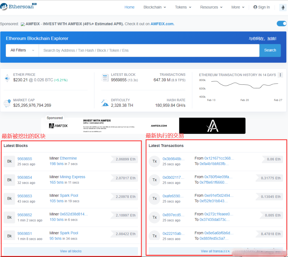The width and height of the screenshot is (288, 257).
Task: Click the 2.06899 Eth reward badge
Action: (x=124, y=159)
